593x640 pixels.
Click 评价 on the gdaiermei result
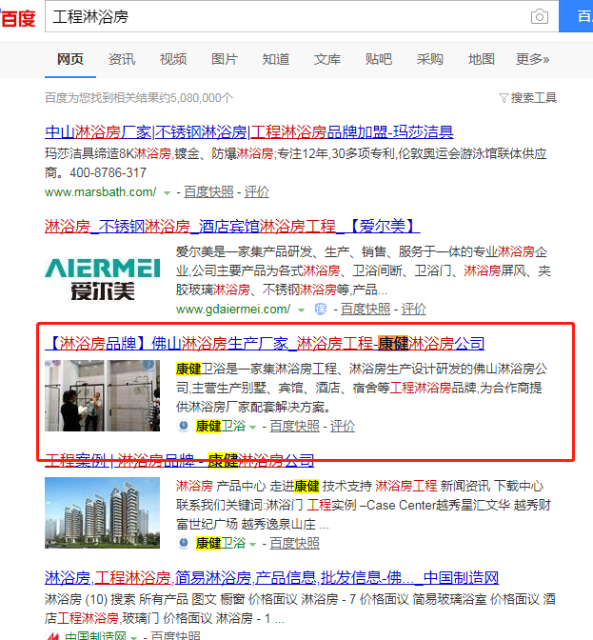coord(413,309)
